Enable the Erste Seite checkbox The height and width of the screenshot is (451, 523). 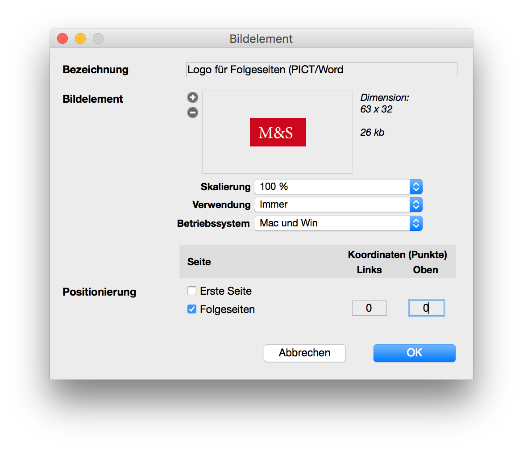(192, 291)
